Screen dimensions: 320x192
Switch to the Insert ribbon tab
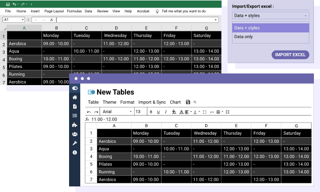tap(35, 11)
